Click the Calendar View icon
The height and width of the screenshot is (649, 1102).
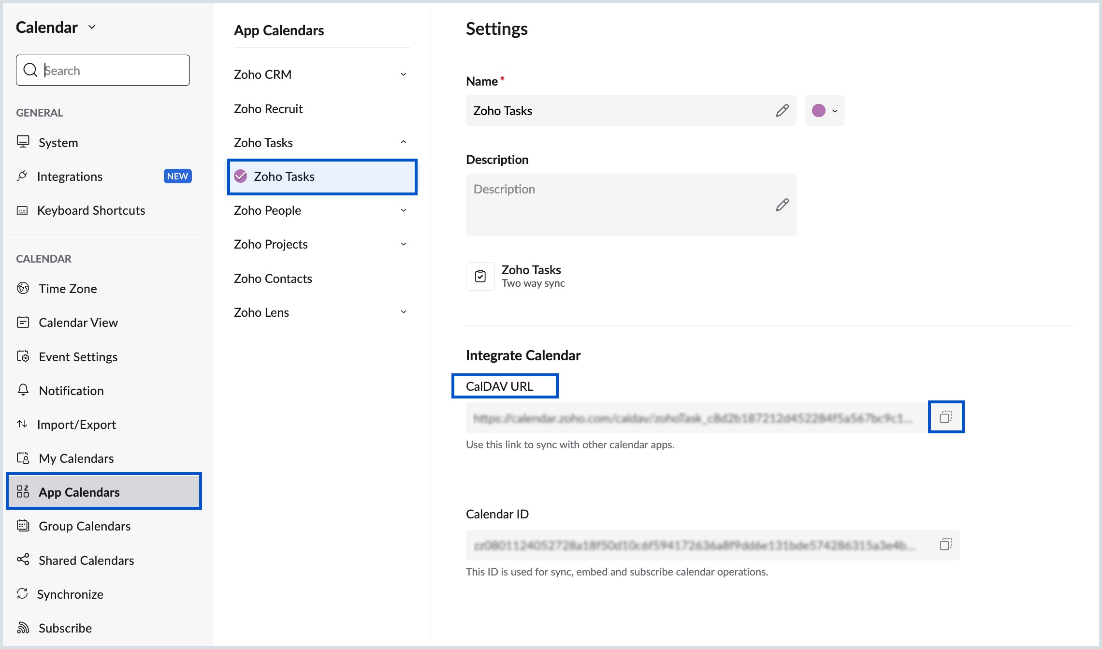point(23,322)
